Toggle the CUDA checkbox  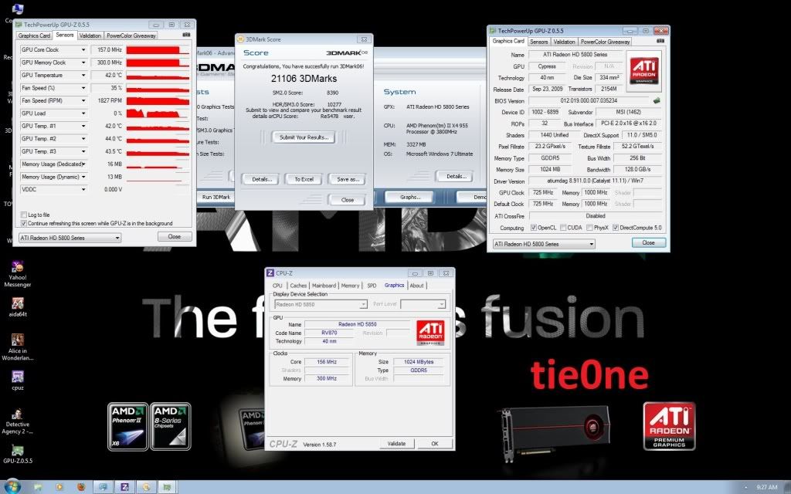point(563,228)
